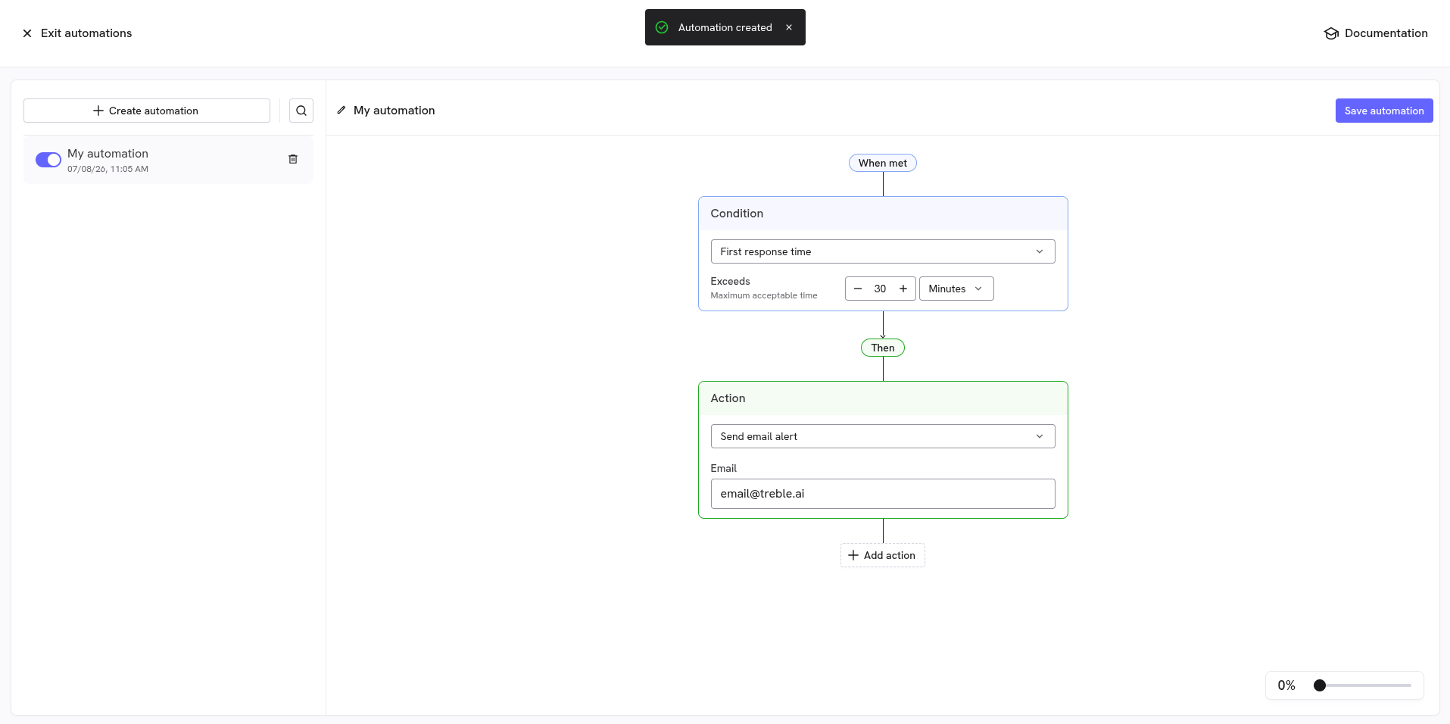Open the Minutes unit dropdown
Viewport: 1450px width, 724px height.
click(x=956, y=289)
